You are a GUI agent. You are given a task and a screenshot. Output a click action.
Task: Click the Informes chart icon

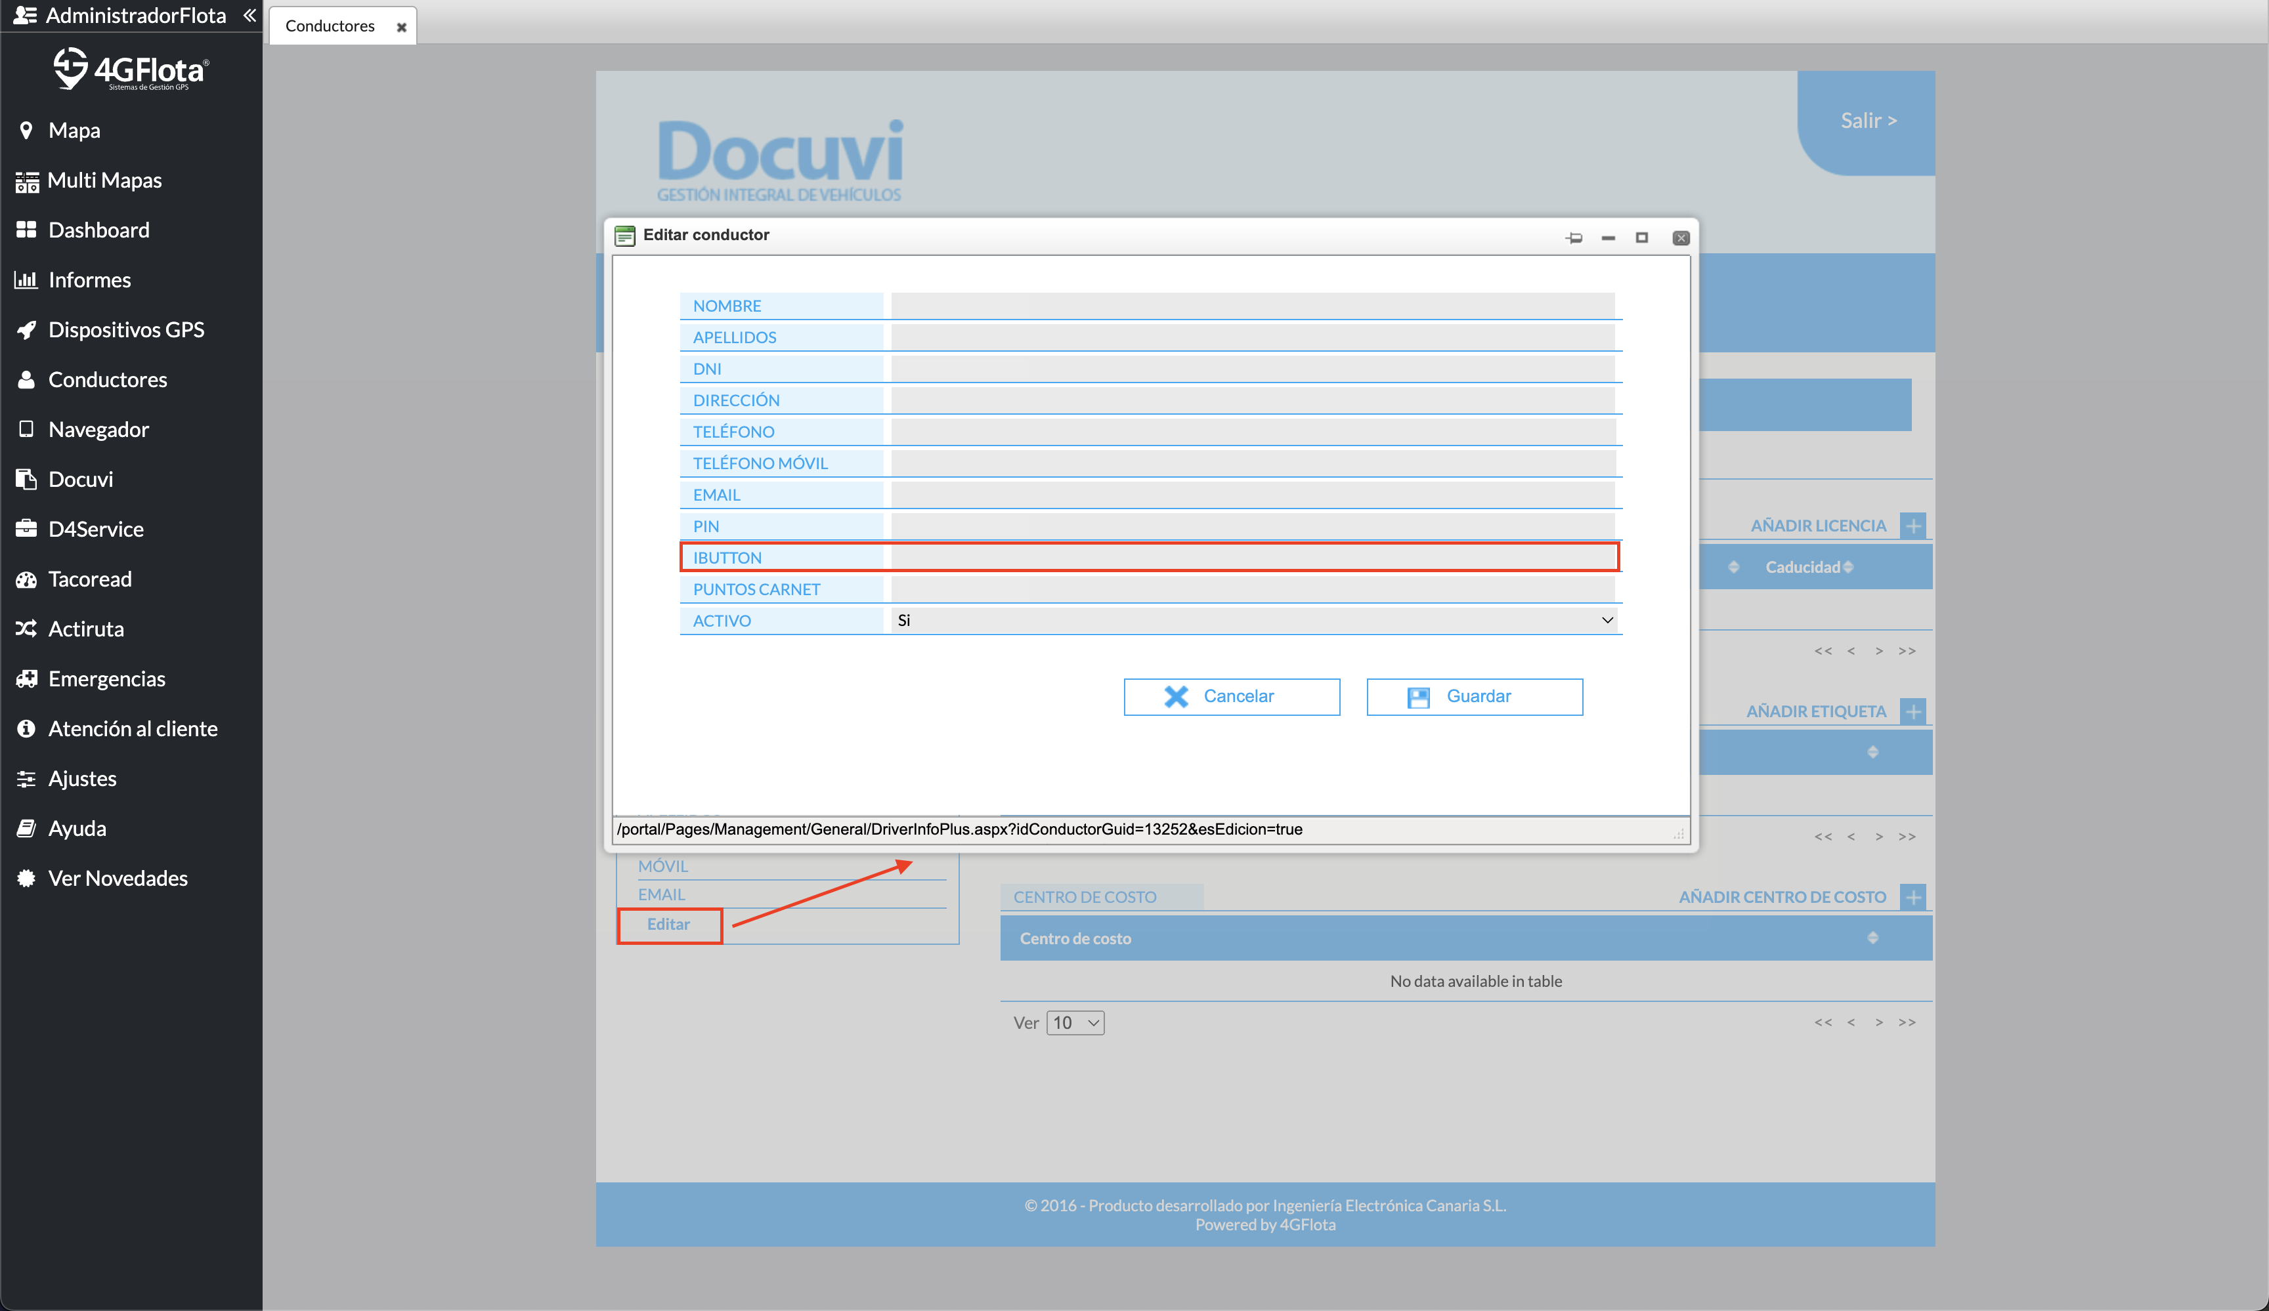26,280
